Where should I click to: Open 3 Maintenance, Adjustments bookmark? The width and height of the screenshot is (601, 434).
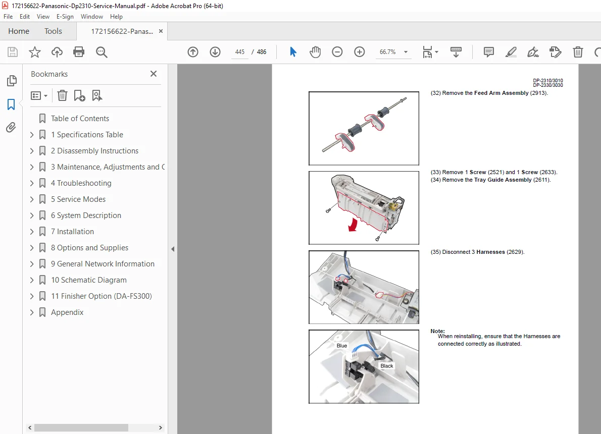pos(108,167)
